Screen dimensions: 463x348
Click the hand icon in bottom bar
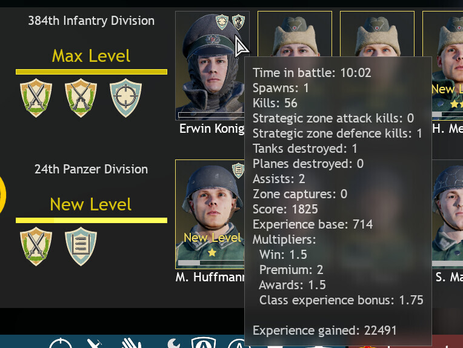(131, 343)
